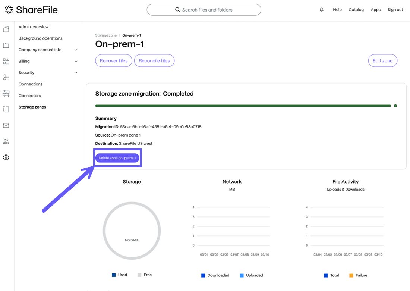The width and height of the screenshot is (410, 291).
Task: Open the Apps menu
Action: click(375, 10)
